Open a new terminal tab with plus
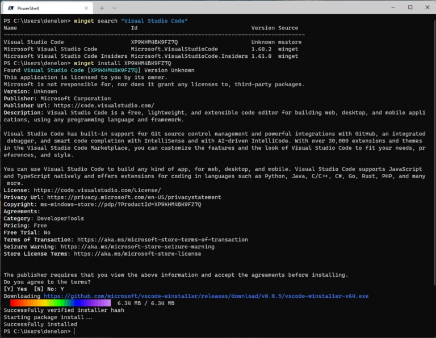Screen dimensions: 436x338 (102, 9)
